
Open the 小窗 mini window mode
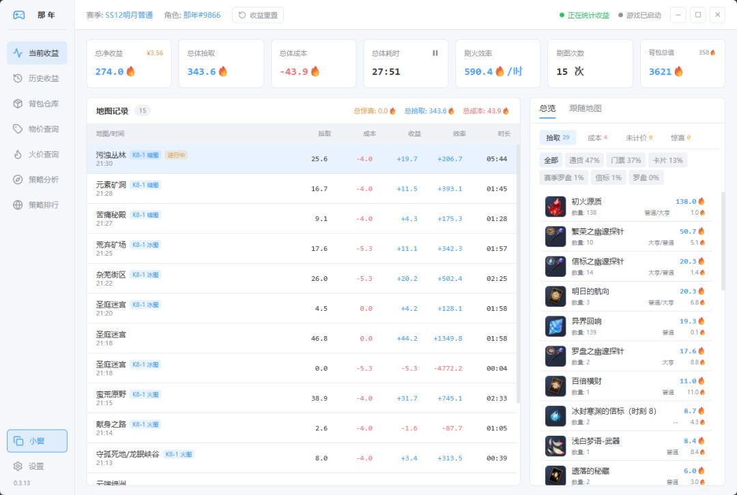click(x=37, y=441)
